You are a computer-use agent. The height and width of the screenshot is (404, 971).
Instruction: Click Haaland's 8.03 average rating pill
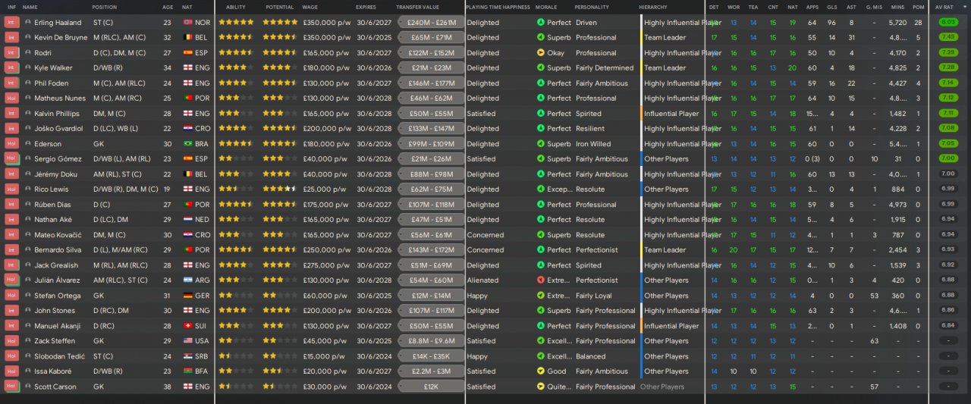948,23
